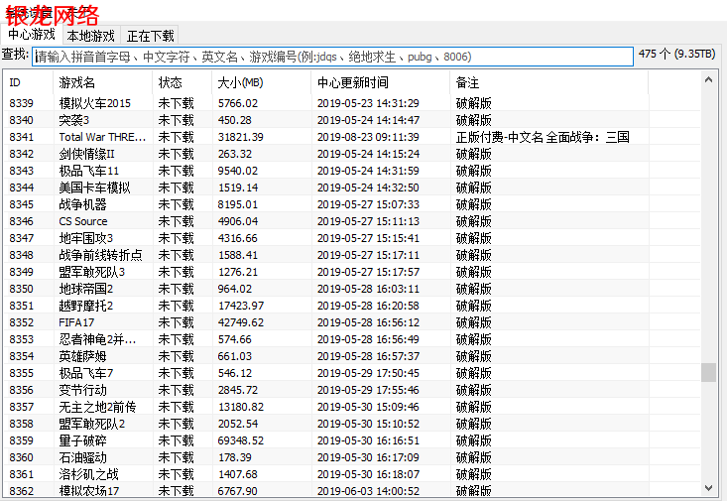Select the row 忍者神龟2并...
The height and width of the screenshot is (501, 727).
click(x=351, y=339)
